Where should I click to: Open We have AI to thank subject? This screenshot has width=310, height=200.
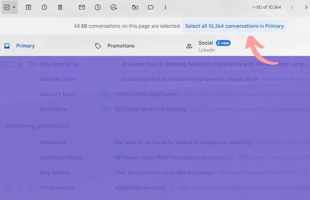pyautogui.click(x=183, y=142)
